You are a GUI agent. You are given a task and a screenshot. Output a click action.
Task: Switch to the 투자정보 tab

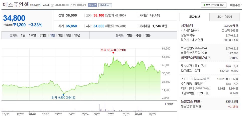195,17
